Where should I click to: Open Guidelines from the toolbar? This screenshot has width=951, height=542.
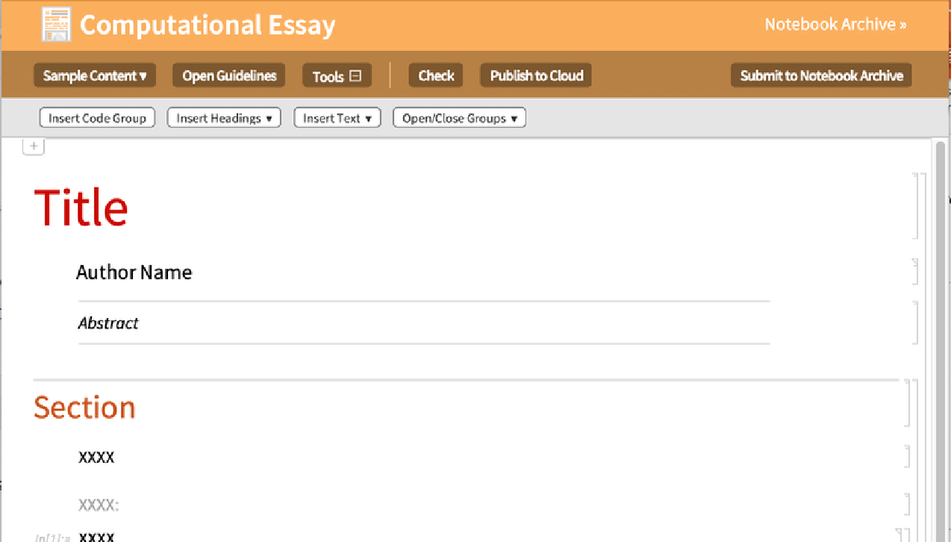(x=229, y=75)
